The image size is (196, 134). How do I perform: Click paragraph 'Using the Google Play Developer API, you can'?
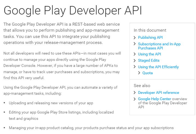point(60,90)
